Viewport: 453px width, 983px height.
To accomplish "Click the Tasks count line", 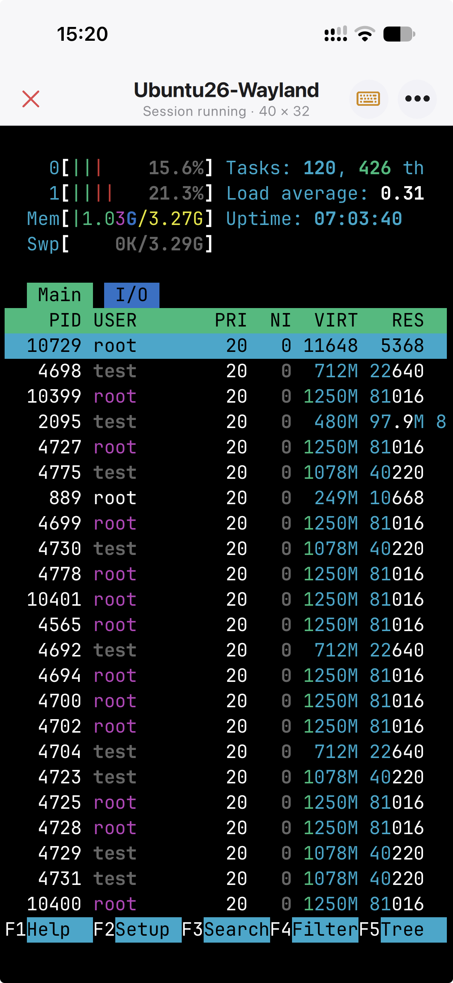I will pos(325,168).
